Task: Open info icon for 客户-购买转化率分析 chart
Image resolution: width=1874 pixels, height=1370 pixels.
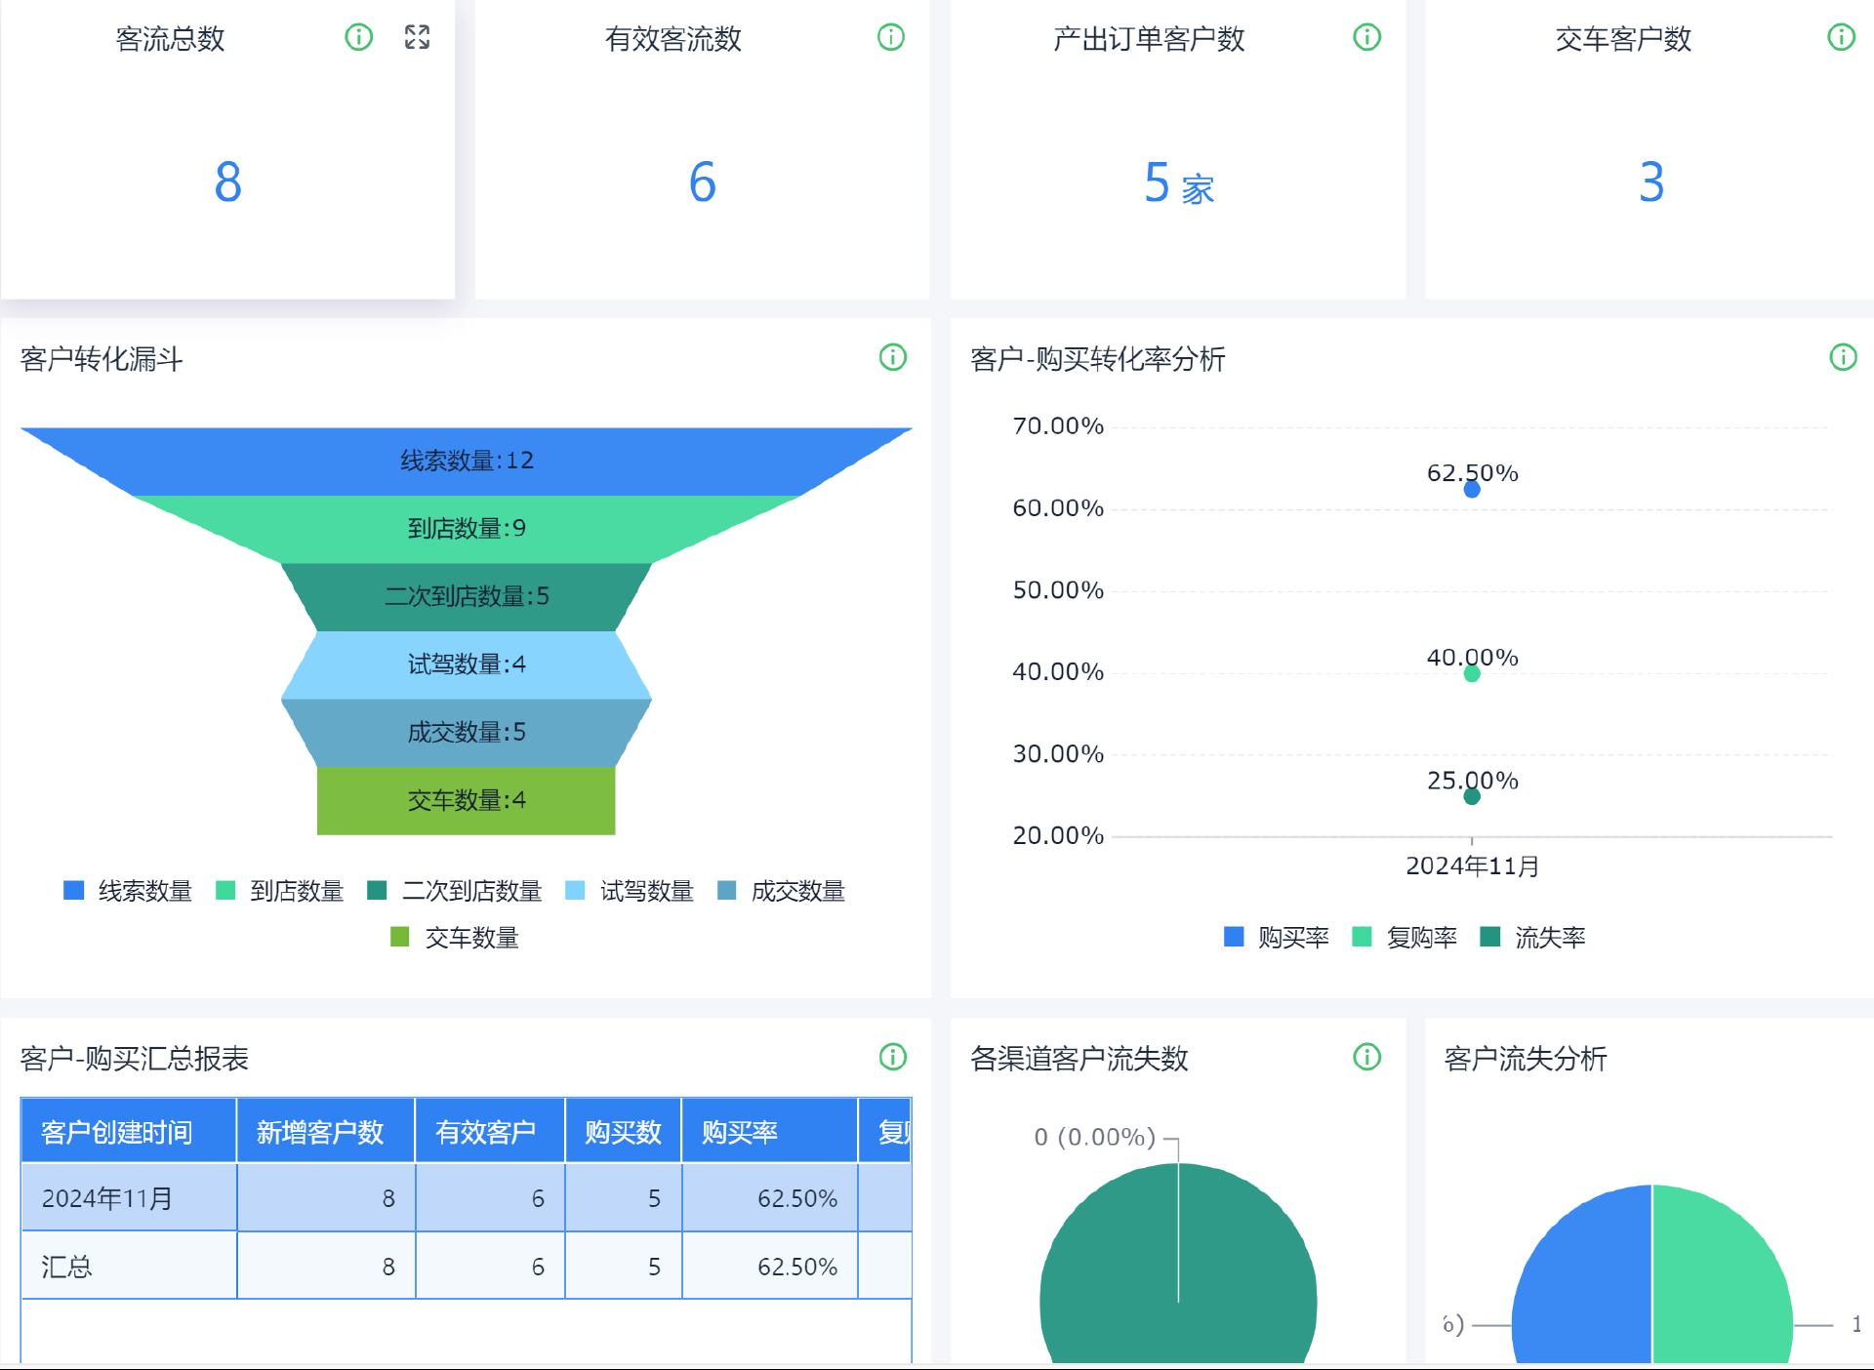Action: click(x=1843, y=357)
